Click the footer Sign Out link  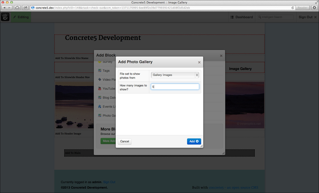[x=109, y=182]
